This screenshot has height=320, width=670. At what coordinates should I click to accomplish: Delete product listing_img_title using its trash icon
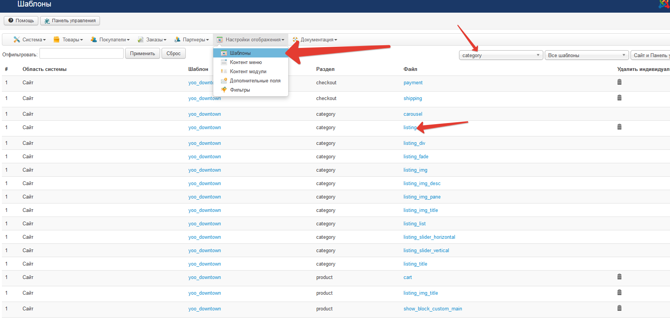tap(619, 292)
